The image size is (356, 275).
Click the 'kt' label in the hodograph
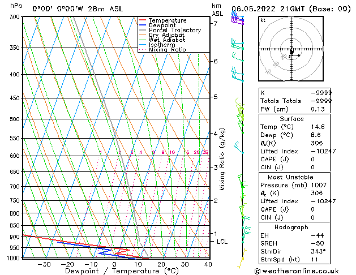point(263,20)
